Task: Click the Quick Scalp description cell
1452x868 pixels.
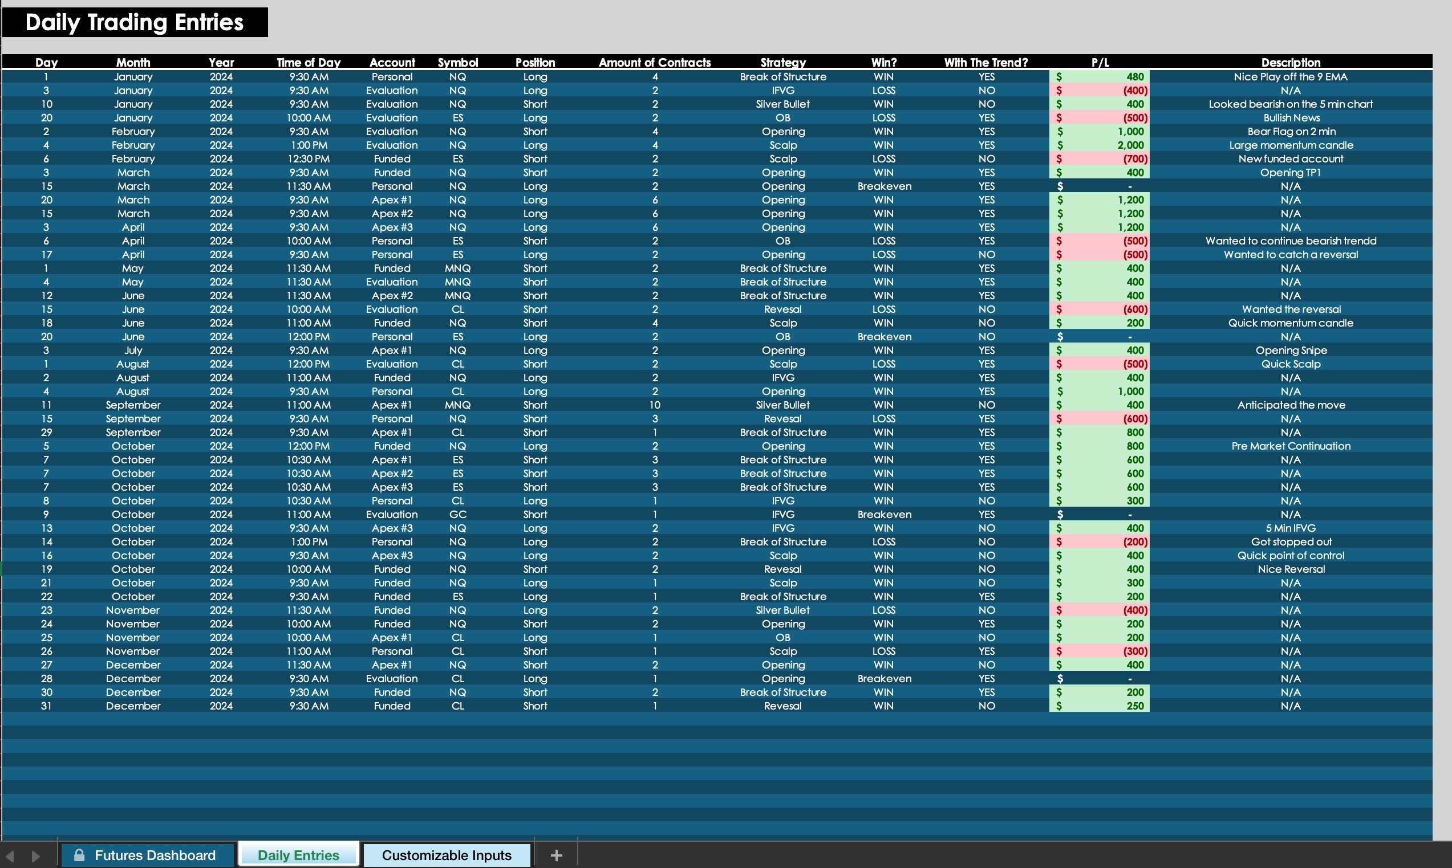Action: click(x=1291, y=363)
